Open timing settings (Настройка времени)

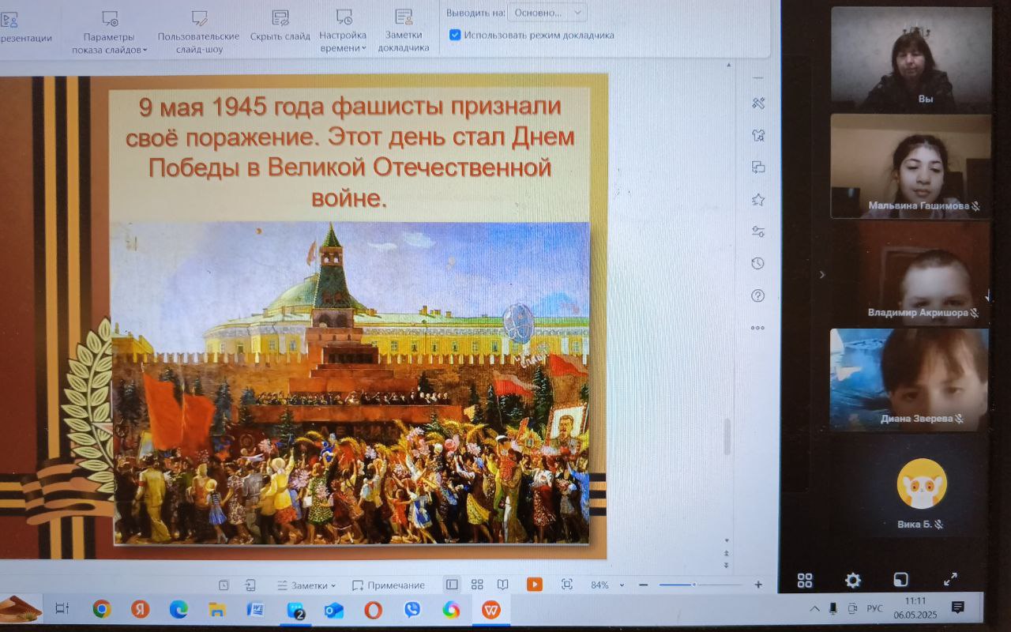(343, 32)
